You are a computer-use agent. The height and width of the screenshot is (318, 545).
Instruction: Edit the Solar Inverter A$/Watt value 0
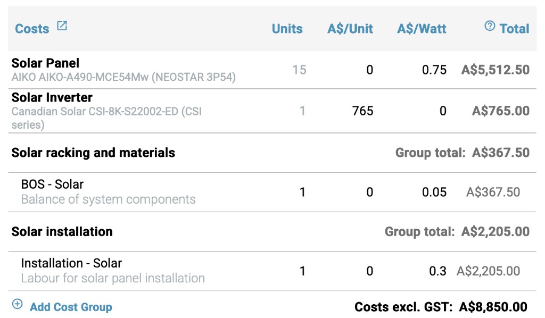click(443, 111)
